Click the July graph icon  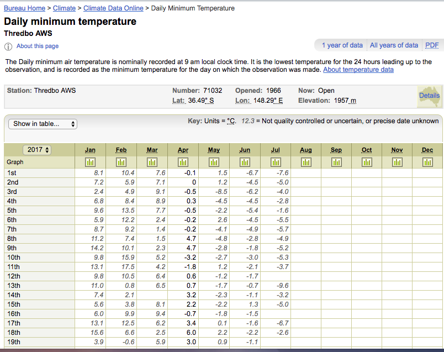(276, 162)
